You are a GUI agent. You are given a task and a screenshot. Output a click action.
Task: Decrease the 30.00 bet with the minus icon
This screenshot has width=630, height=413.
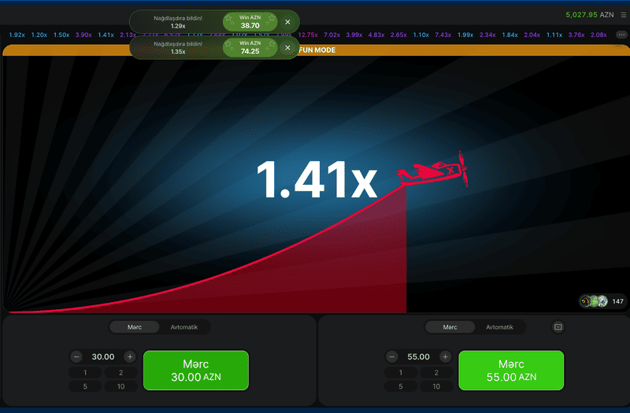coord(76,356)
